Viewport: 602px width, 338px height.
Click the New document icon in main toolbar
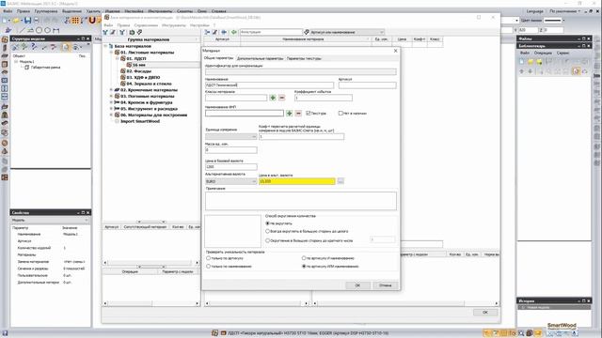[6, 21]
